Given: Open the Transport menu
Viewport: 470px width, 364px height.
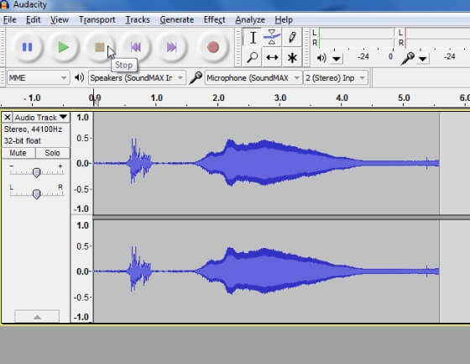Looking at the screenshot, I should pos(97,20).
